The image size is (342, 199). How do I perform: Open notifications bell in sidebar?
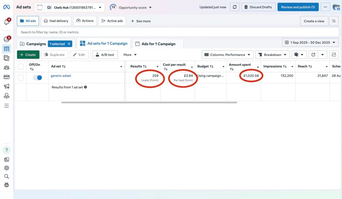(x=6, y=22)
